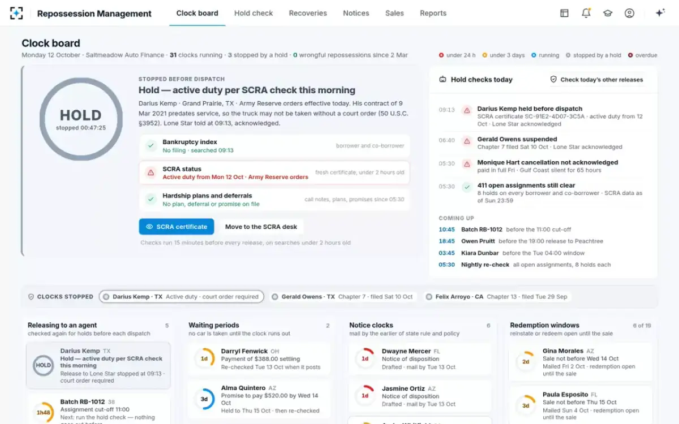Click the app logo in the header

pyautogui.click(x=16, y=13)
